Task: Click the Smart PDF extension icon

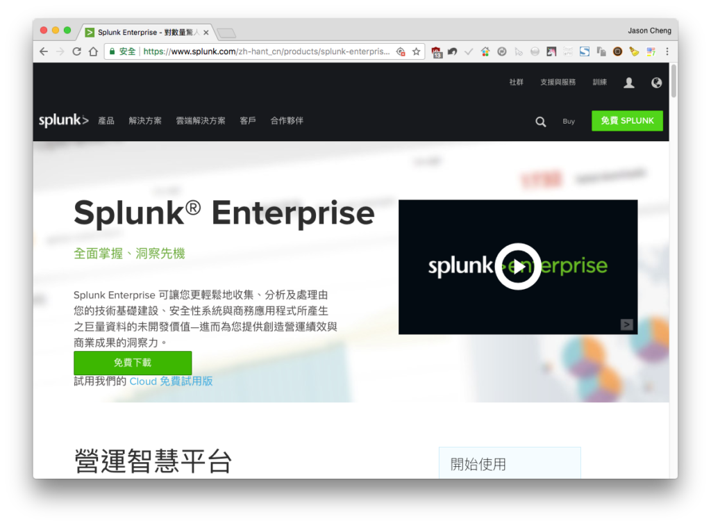Action: click(x=568, y=51)
